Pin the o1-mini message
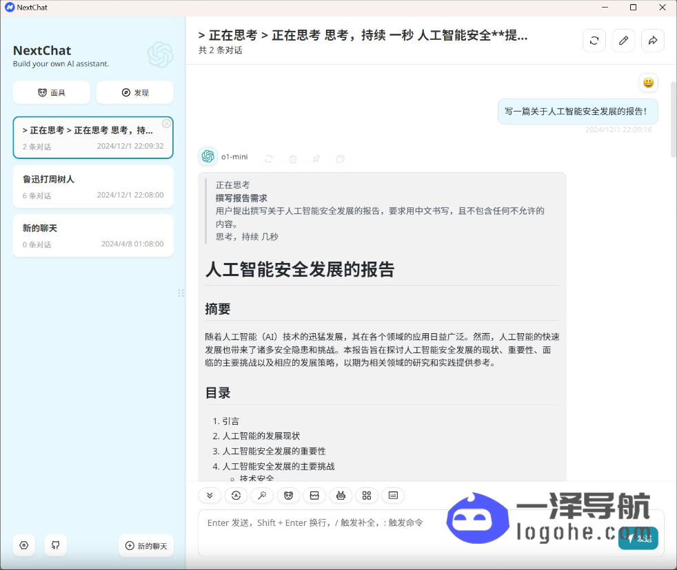The width and height of the screenshot is (677, 570). click(316, 159)
